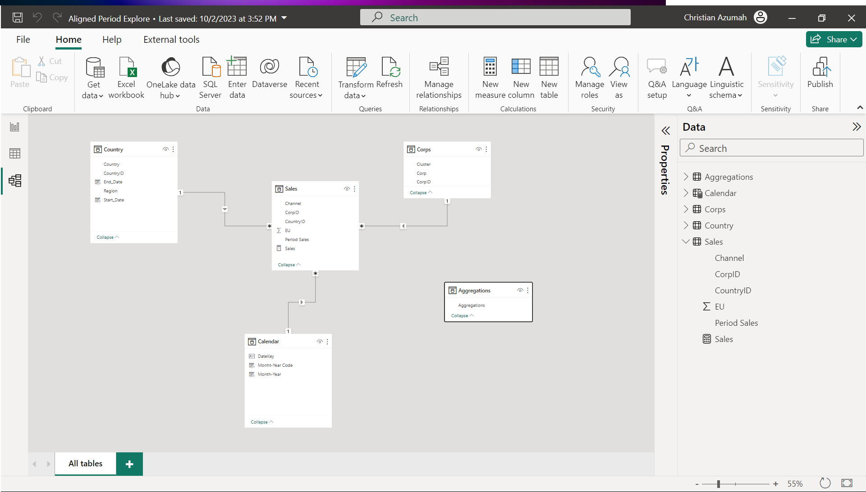Toggle visibility of Aggregations table
The height and width of the screenshot is (492, 866).
[520, 291]
